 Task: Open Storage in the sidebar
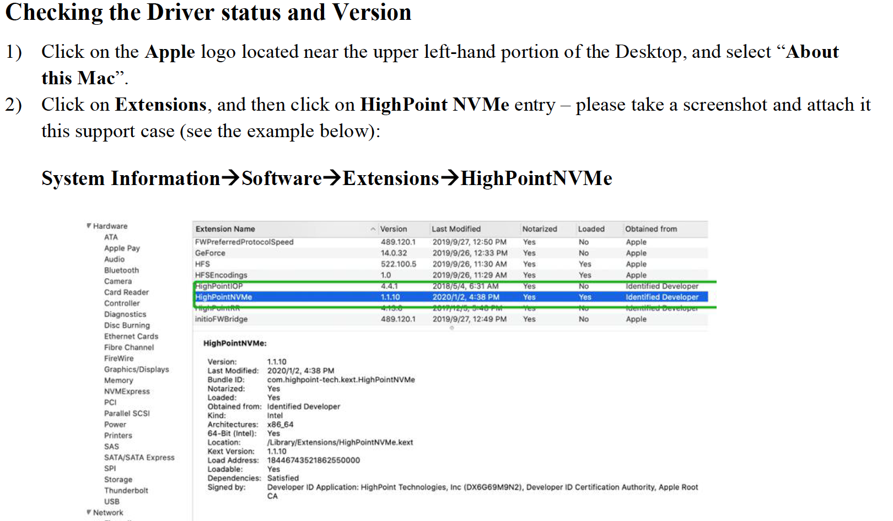pyautogui.click(x=118, y=479)
